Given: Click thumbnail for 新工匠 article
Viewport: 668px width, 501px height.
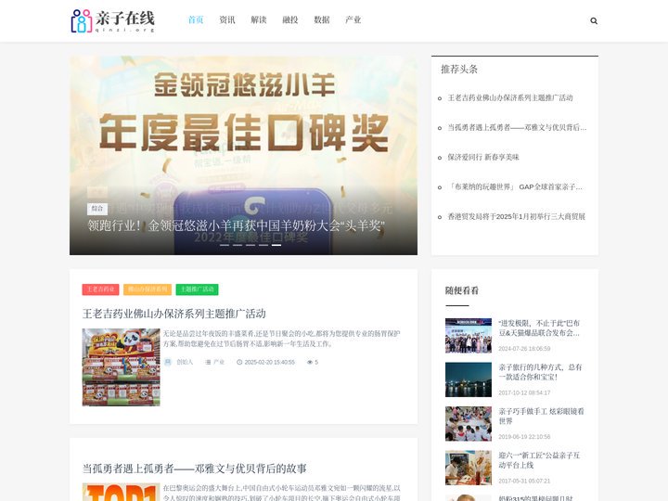Looking at the screenshot, I should (469, 468).
